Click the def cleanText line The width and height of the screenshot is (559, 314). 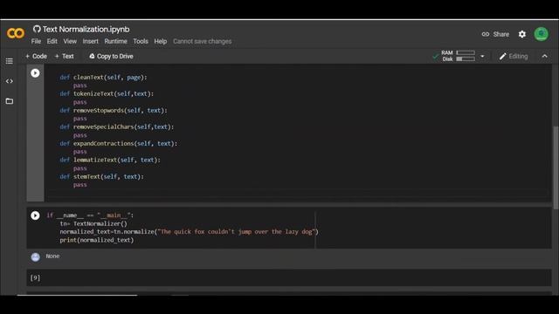(103, 78)
